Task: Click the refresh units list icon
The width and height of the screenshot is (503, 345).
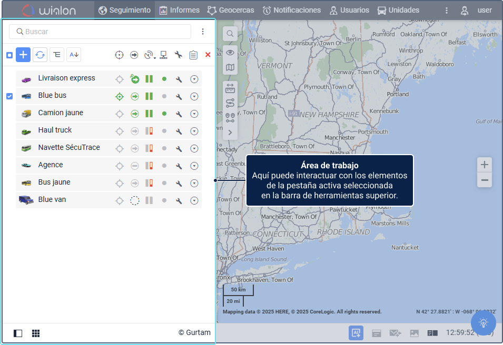Action: coord(40,55)
